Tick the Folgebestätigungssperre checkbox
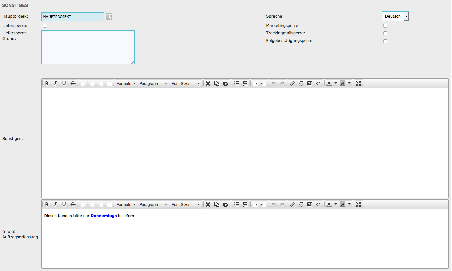Viewport: 452px width, 271px height. 385,41
